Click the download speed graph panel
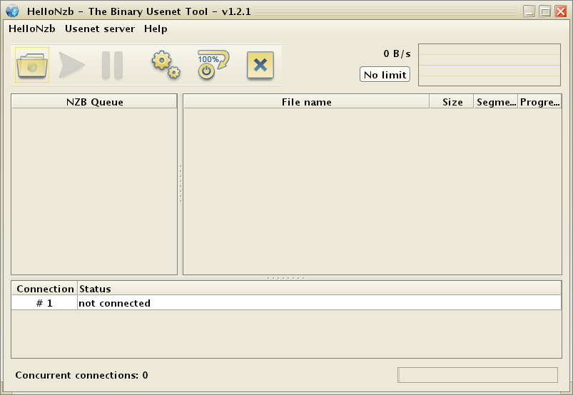Image resolution: width=573 pixels, height=395 pixels. [x=490, y=65]
